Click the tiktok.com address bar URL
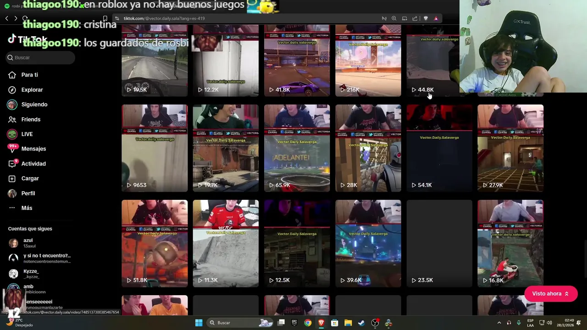 pos(164,18)
